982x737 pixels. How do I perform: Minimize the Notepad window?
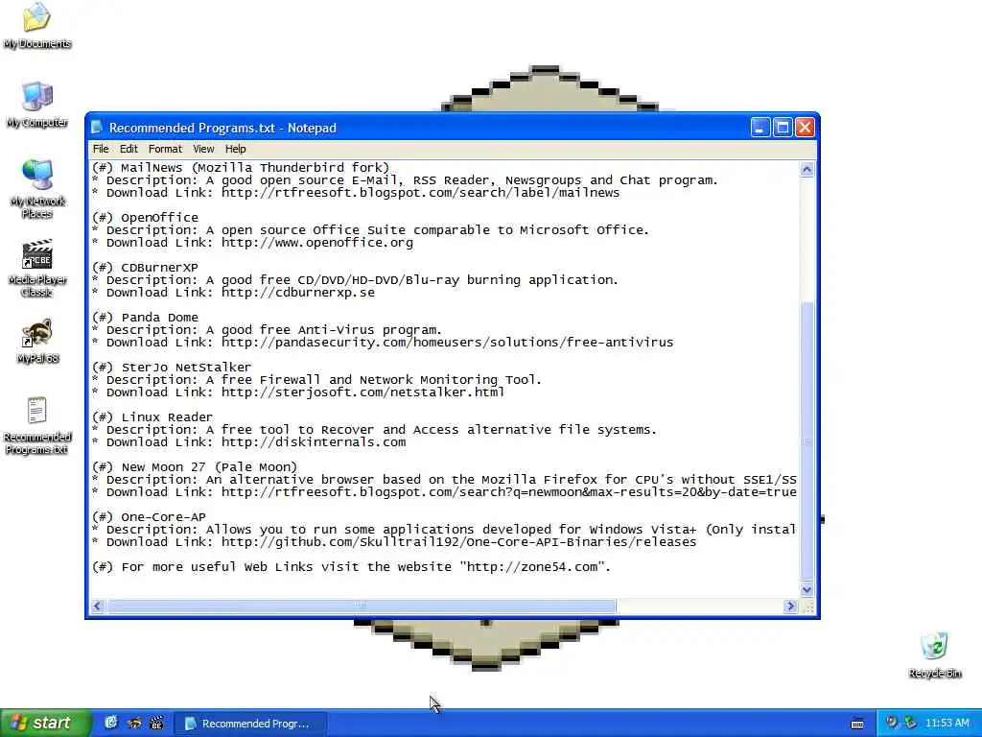pos(760,128)
